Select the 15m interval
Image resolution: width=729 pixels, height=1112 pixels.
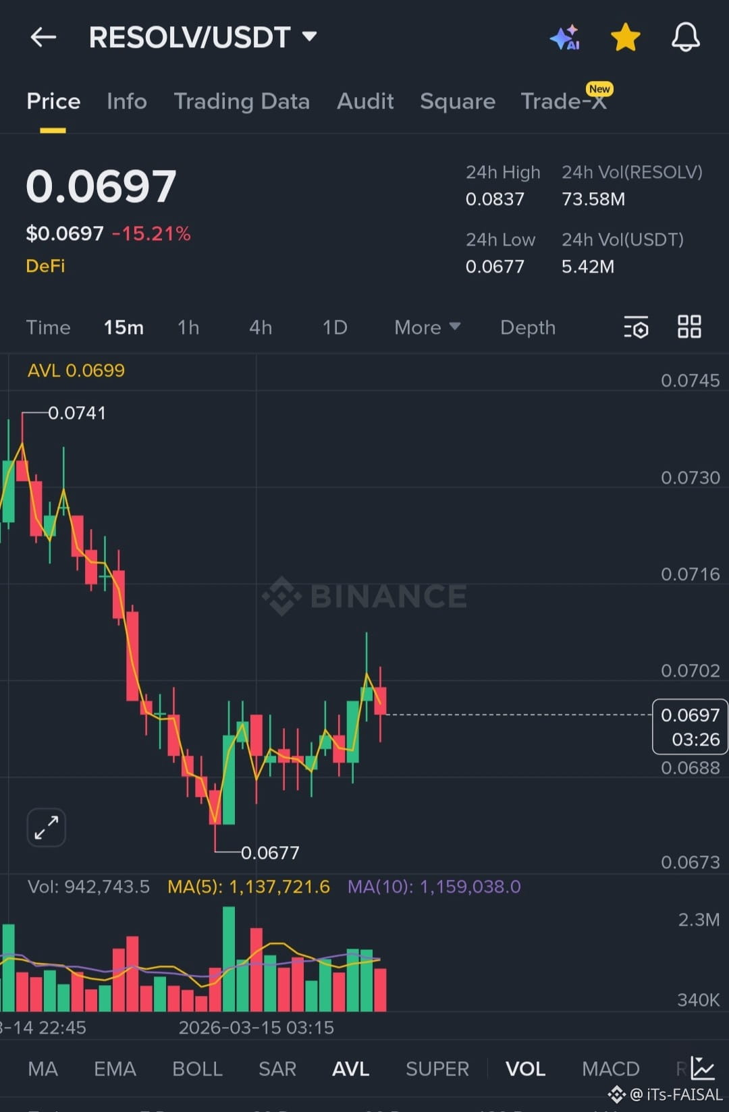pyautogui.click(x=124, y=327)
